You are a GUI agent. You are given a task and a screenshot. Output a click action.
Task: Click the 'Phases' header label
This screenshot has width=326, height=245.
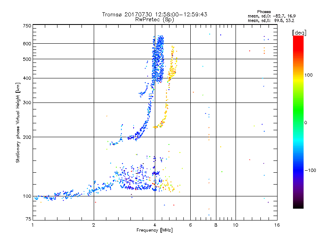click(x=264, y=12)
